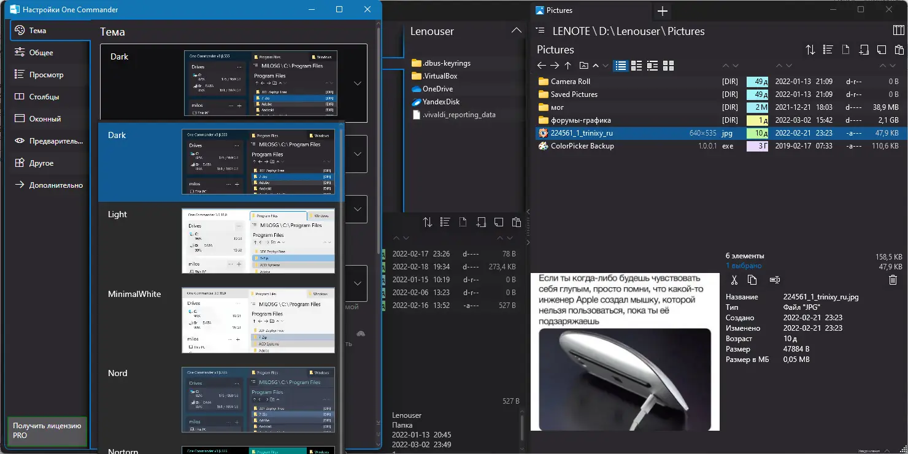Delete the selected file with the trash icon
The width and height of the screenshot is (908, 454).
(x=893, y=280)
